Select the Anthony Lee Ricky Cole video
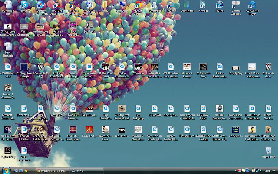This screenshot has width=278, height=174. (40, 29)
